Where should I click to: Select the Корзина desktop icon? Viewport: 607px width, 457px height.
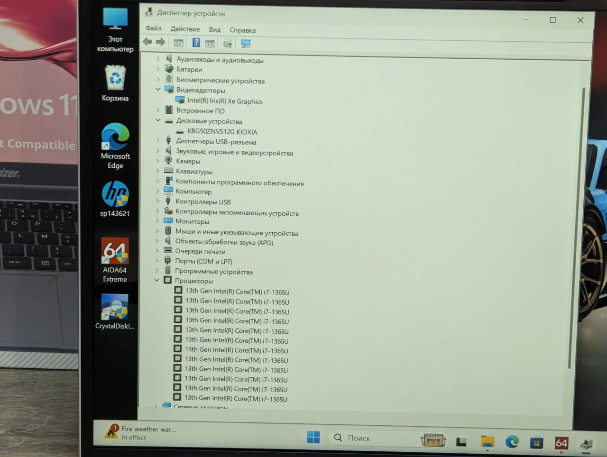115,84
